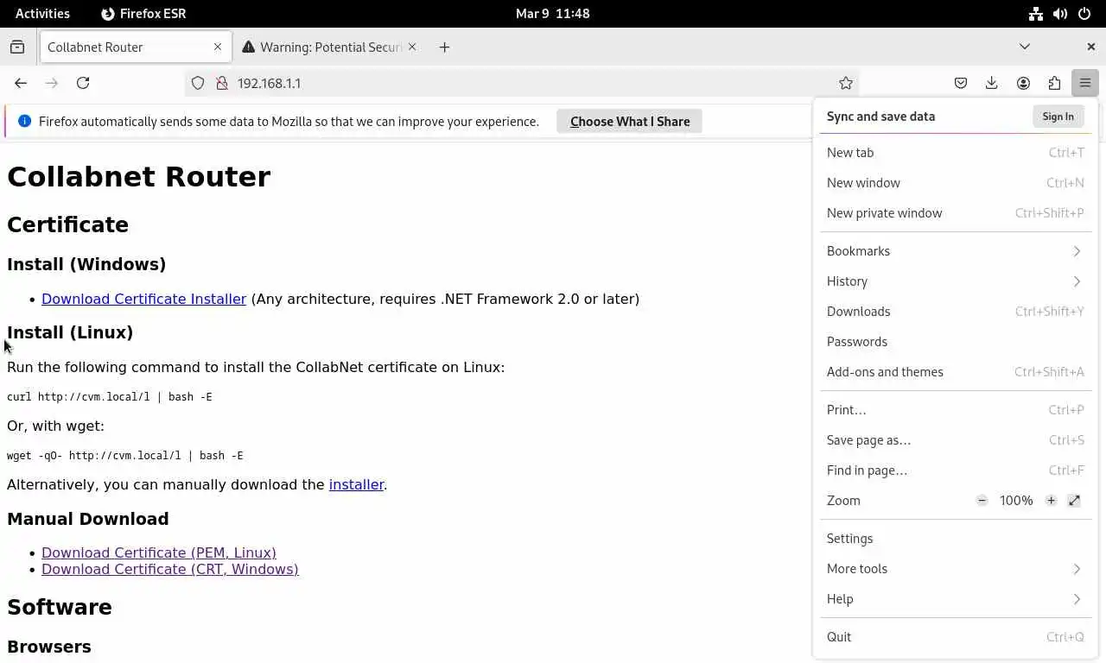Switch to the Warning: Potential Security tab
This screenshot has height=663, width=1106.
pyautogui.click(x=330, y=47)
